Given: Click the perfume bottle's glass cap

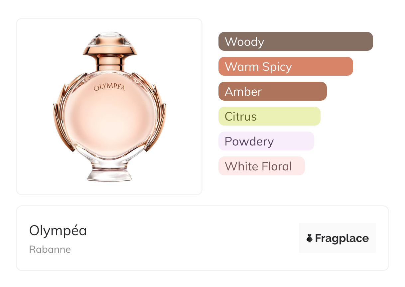Looking at the screenshot, I should [x=110, y=40].
